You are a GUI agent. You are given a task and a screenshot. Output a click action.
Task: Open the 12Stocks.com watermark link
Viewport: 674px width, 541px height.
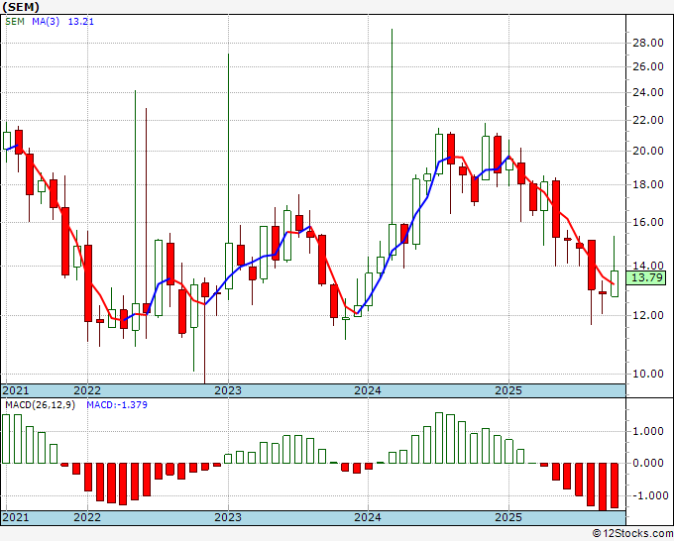[x=630, y=533]
